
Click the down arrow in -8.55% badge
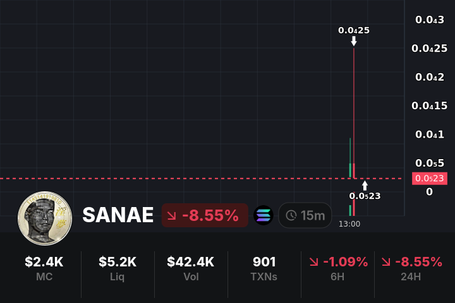(171, 216)
